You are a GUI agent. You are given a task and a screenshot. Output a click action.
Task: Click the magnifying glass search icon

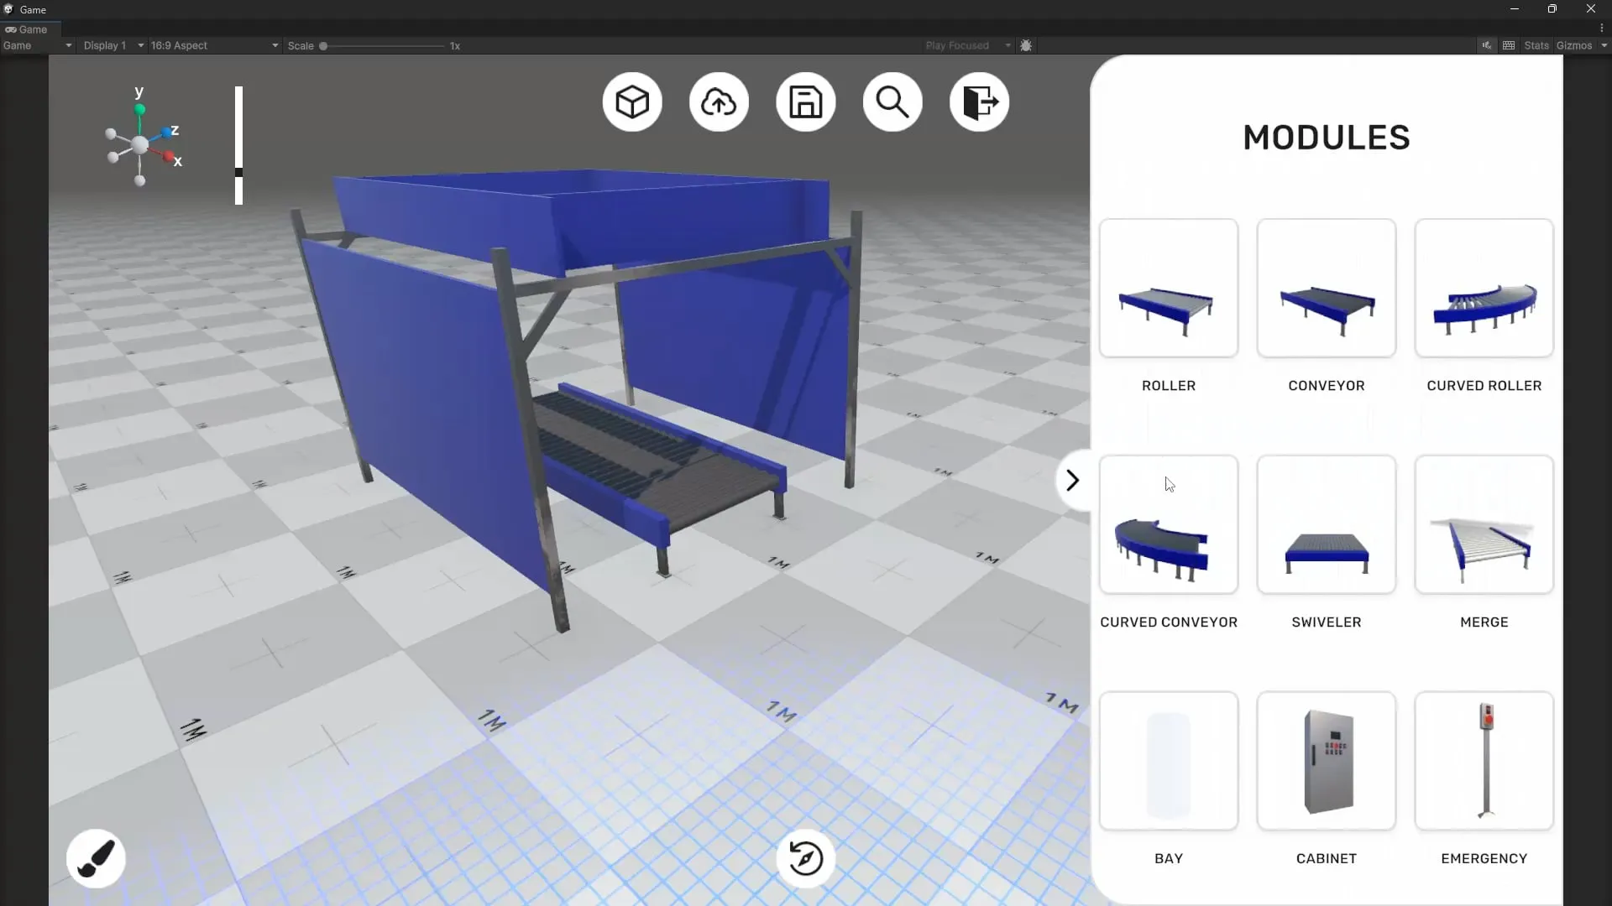pos(892,102)
